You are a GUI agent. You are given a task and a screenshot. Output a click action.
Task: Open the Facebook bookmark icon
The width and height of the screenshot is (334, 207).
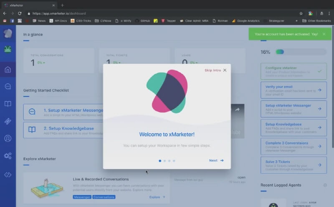click(12, 21)
